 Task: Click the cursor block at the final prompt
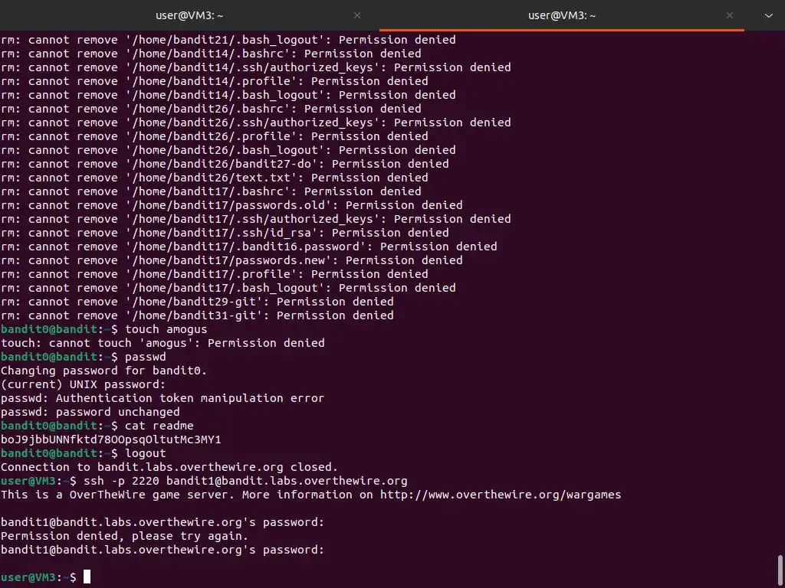click(x=87, y=577)
